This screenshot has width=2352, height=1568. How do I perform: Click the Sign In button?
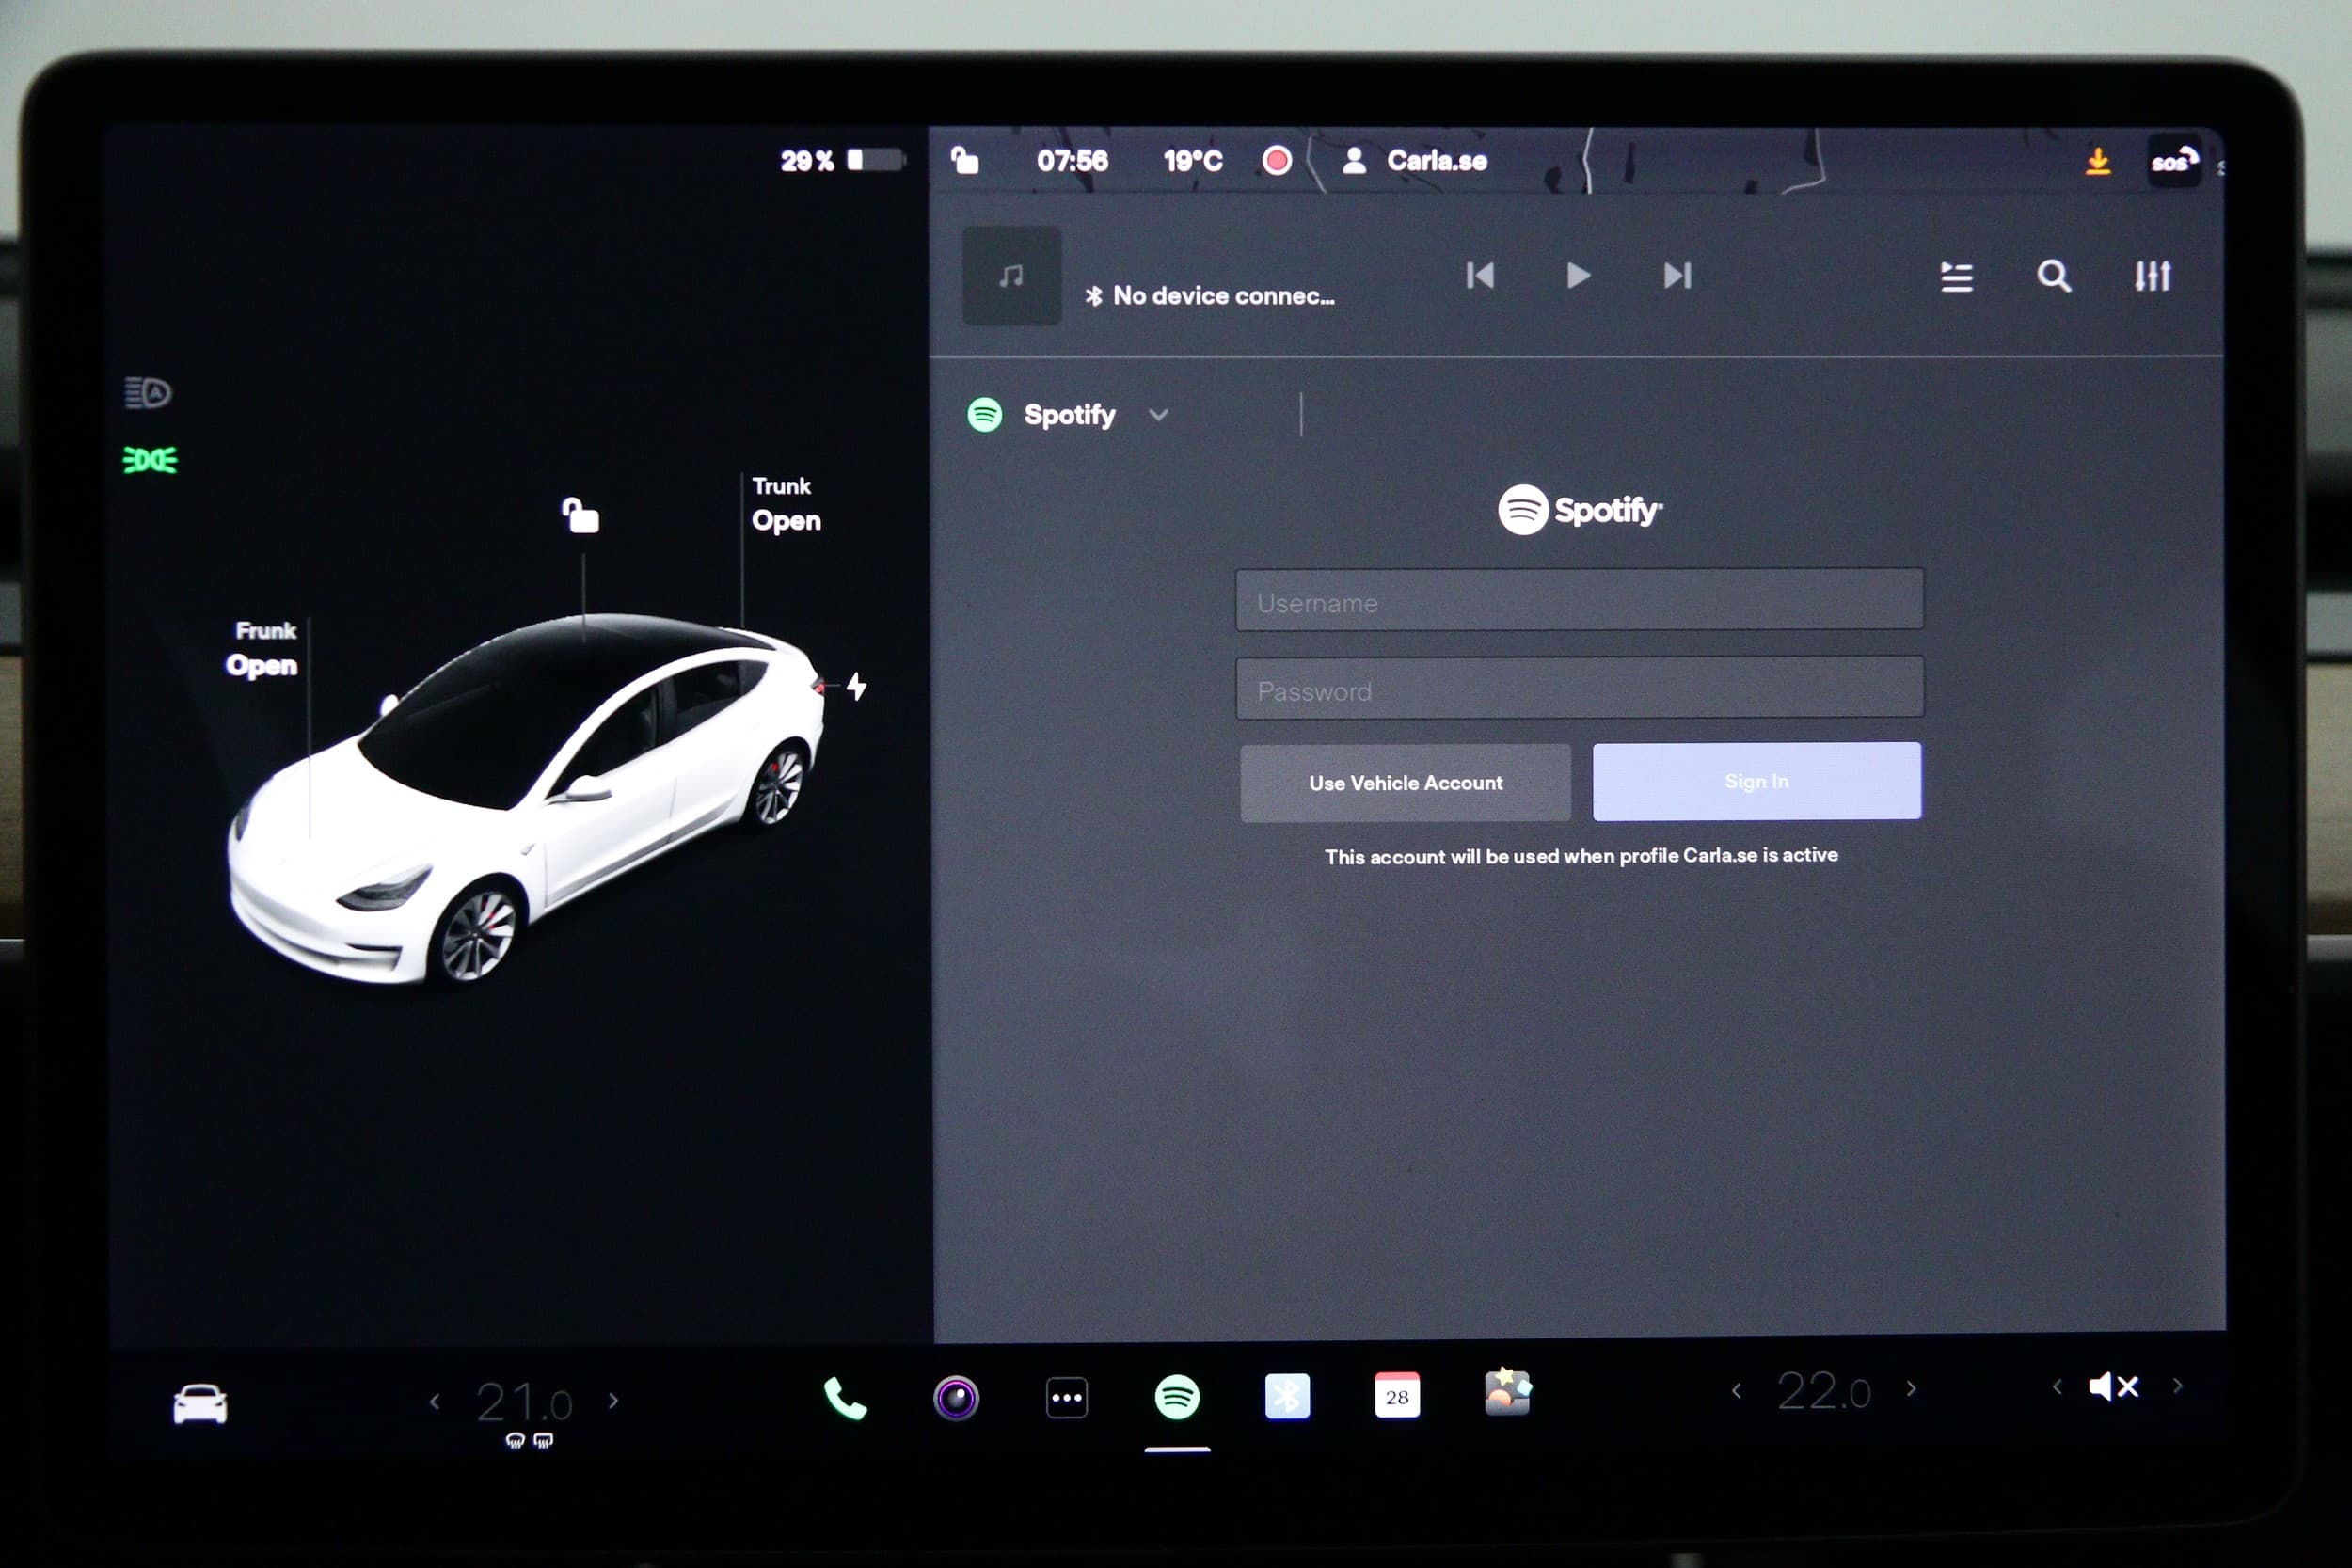1756,781
